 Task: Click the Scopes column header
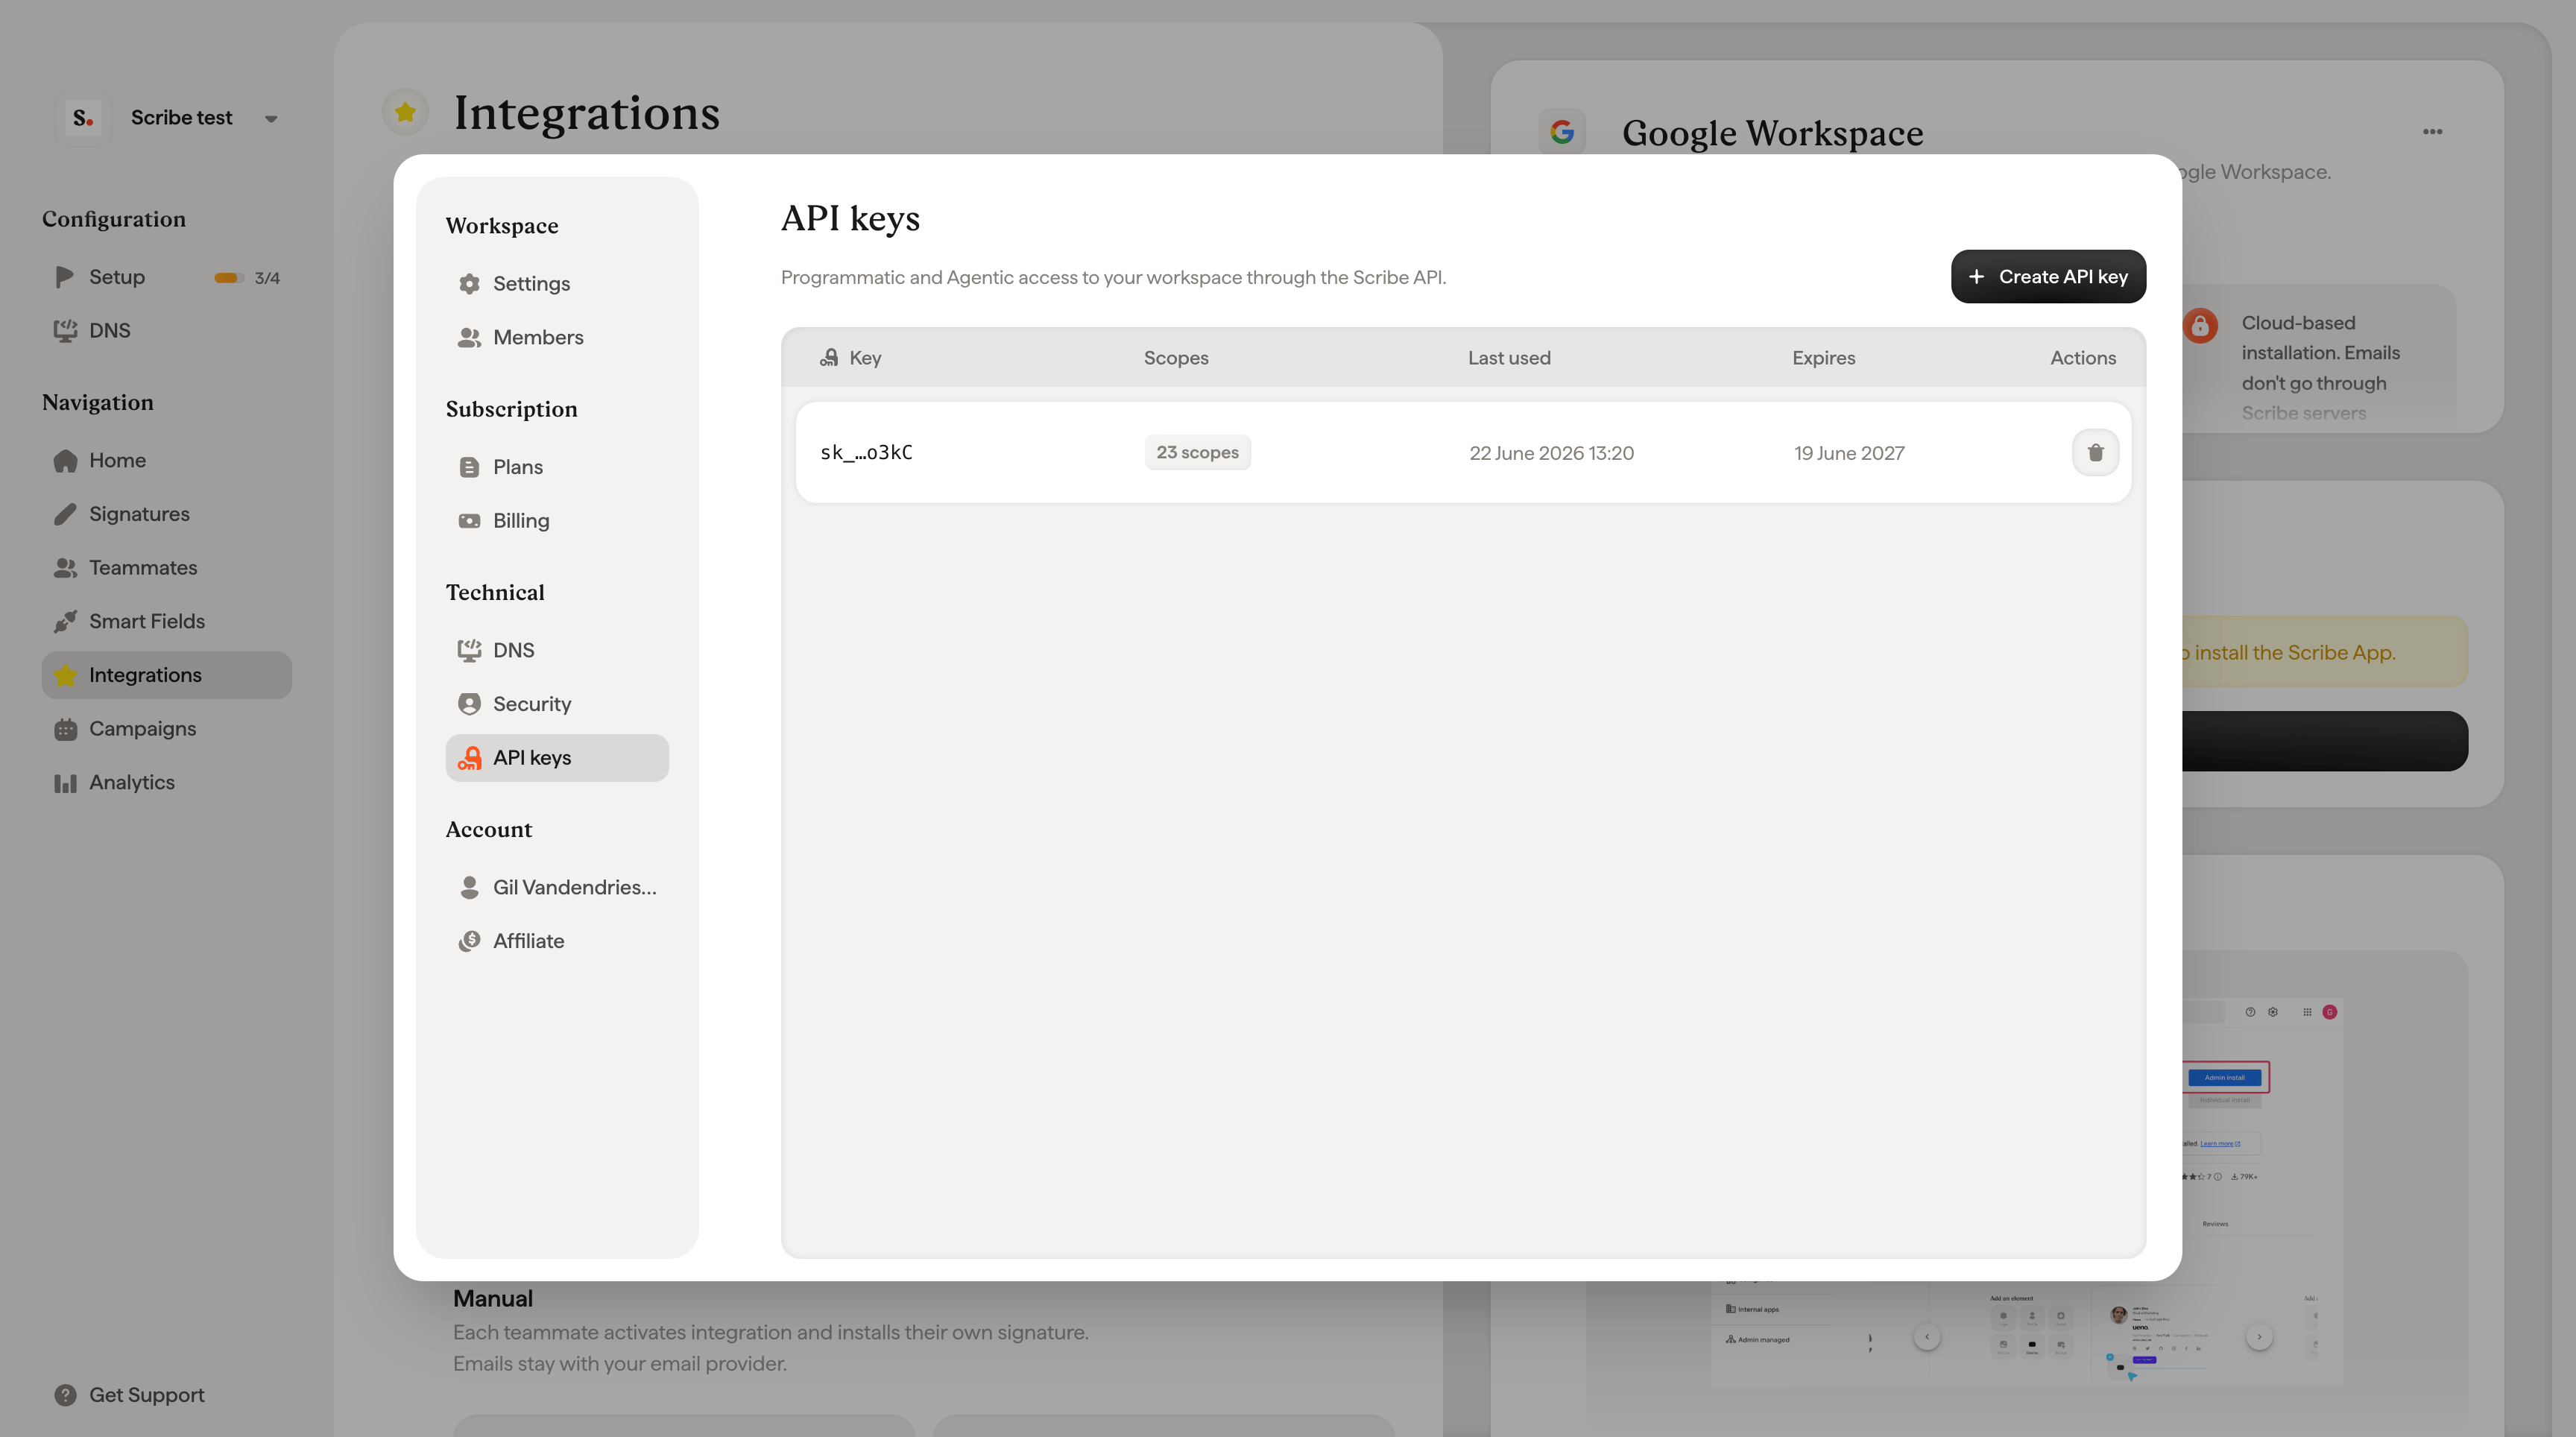click(x=1176, y=358)
